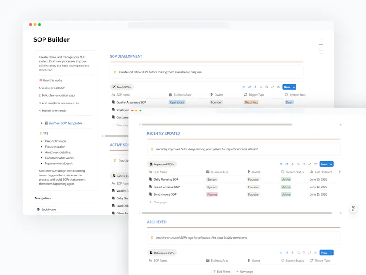Click the floating assistant icon at right edge
The height and width of the screenshot is (275, 366).
[x=353, y=209]
